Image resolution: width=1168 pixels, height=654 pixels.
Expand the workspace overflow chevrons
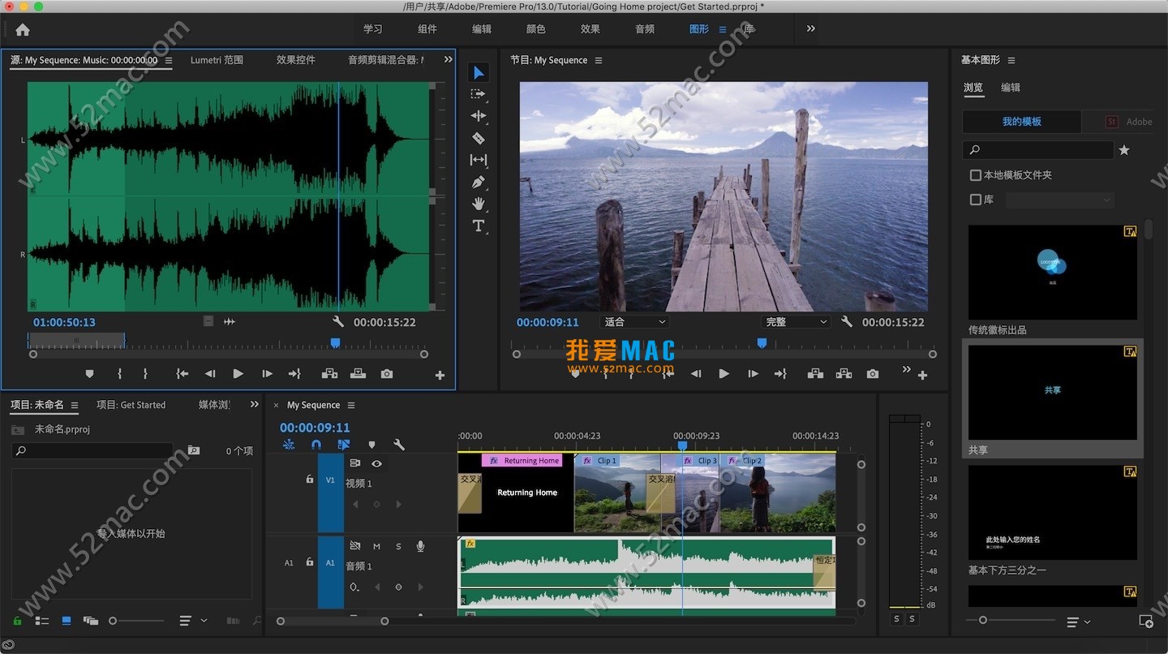click(810, 28)
